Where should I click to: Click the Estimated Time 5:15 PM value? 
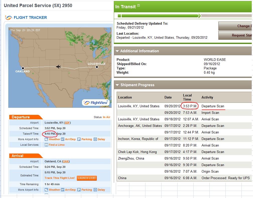55,172
